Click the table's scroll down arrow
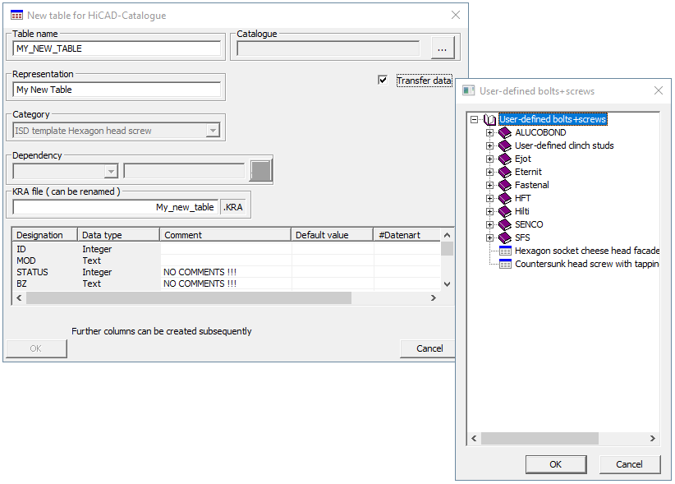This screenshot has height=484, width=675. 447,284
